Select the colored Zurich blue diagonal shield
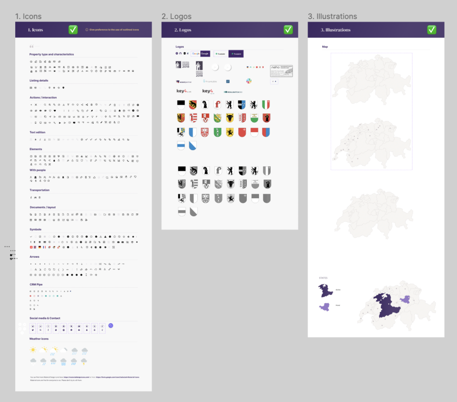Image resolution: width=457 pixels, height=402 pixels. 193,146
